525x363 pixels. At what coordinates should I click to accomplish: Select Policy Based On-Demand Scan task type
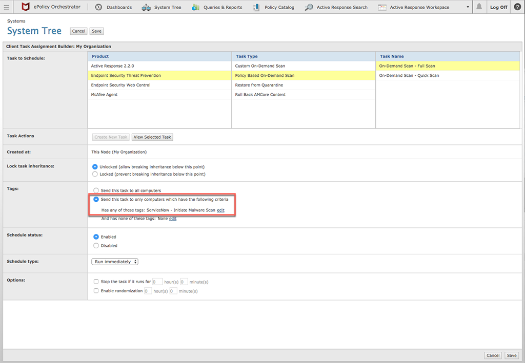click(x=304, y=76)
